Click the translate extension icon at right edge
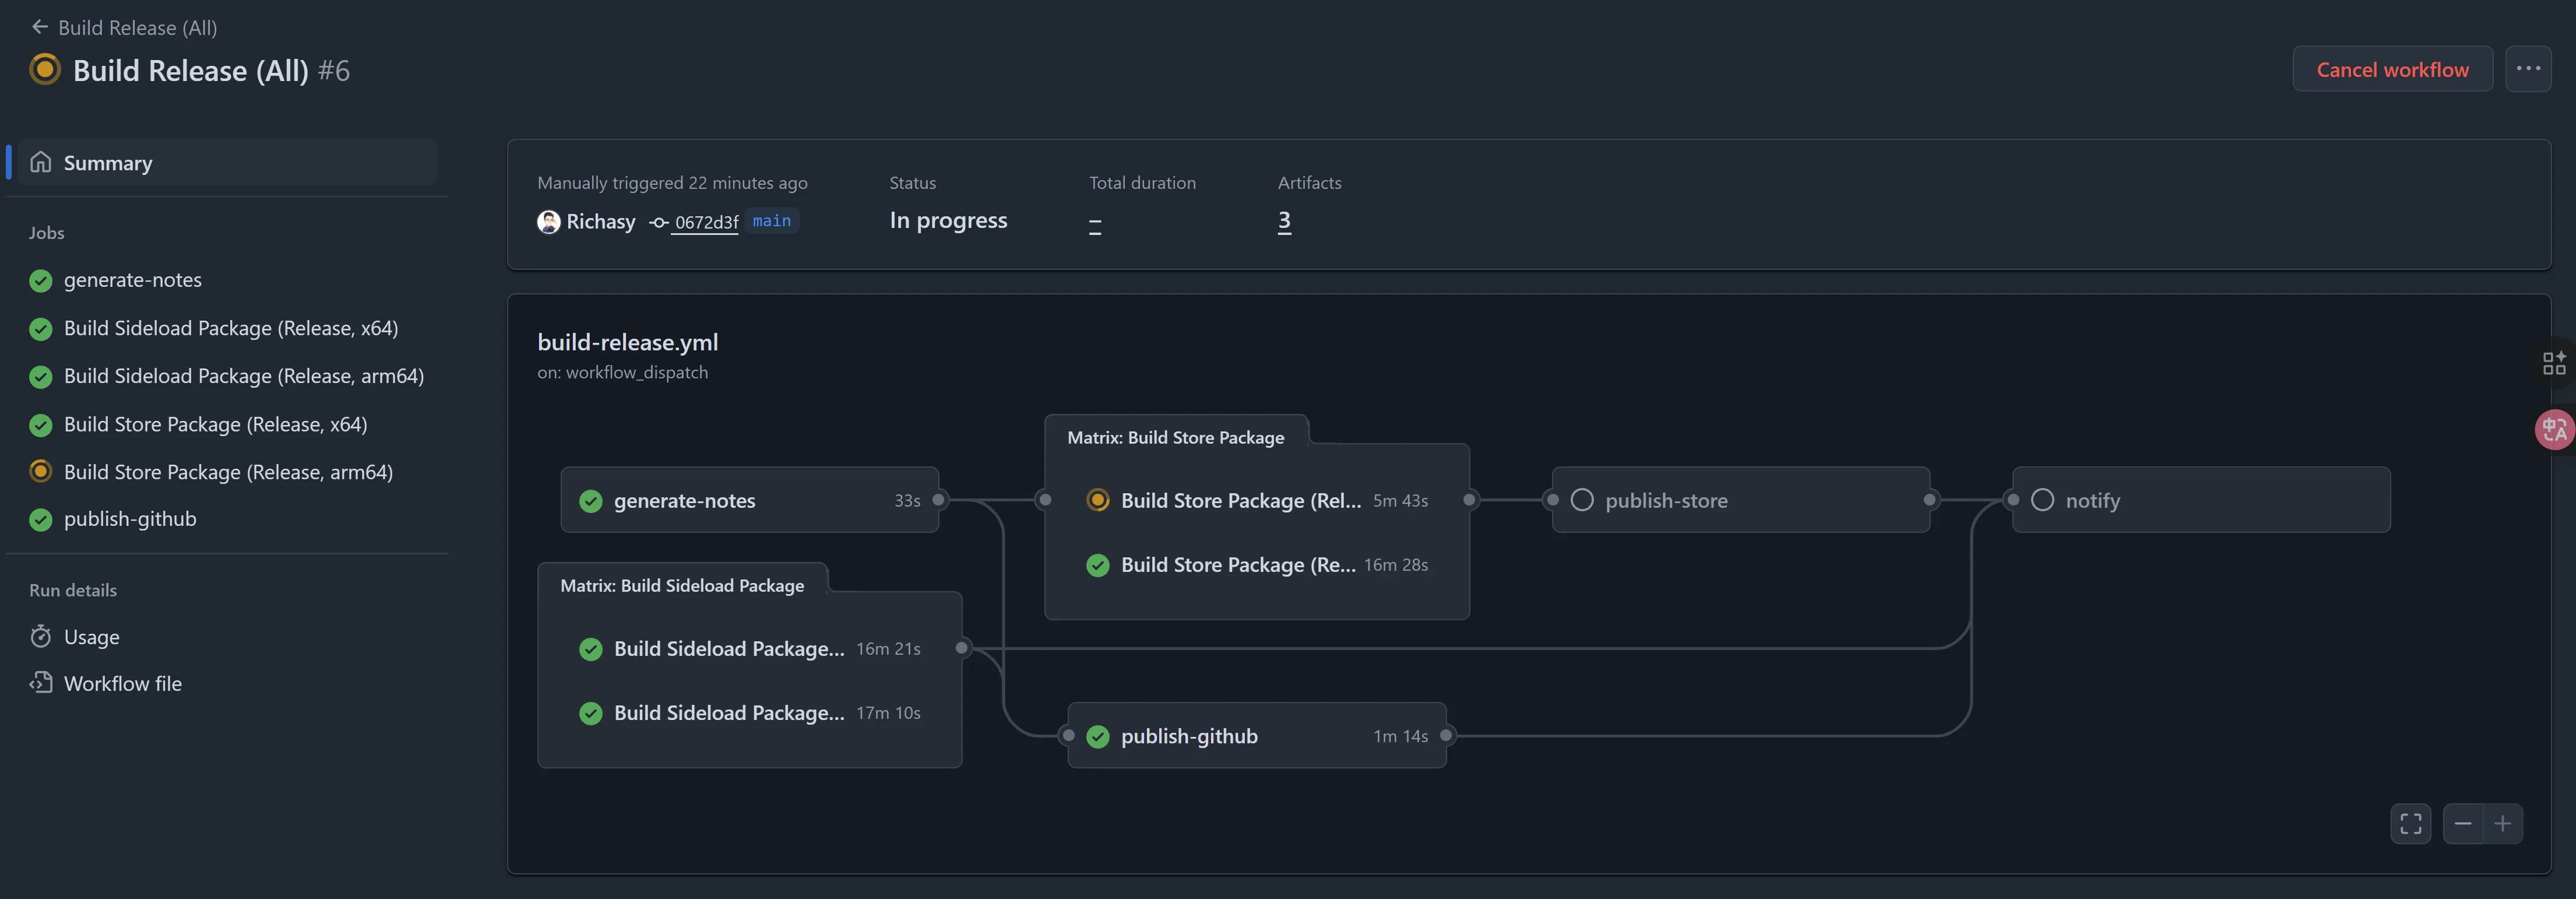Screen dimensions: 2576x899 coord(2554,430)
